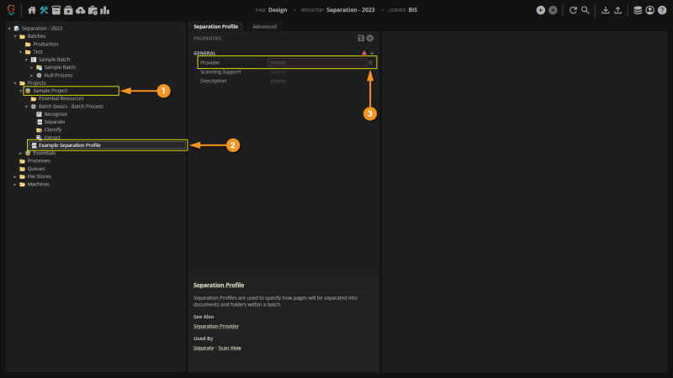Open the Batches page bar-chart icon
The image size is (673, 378).
point(105,10)
